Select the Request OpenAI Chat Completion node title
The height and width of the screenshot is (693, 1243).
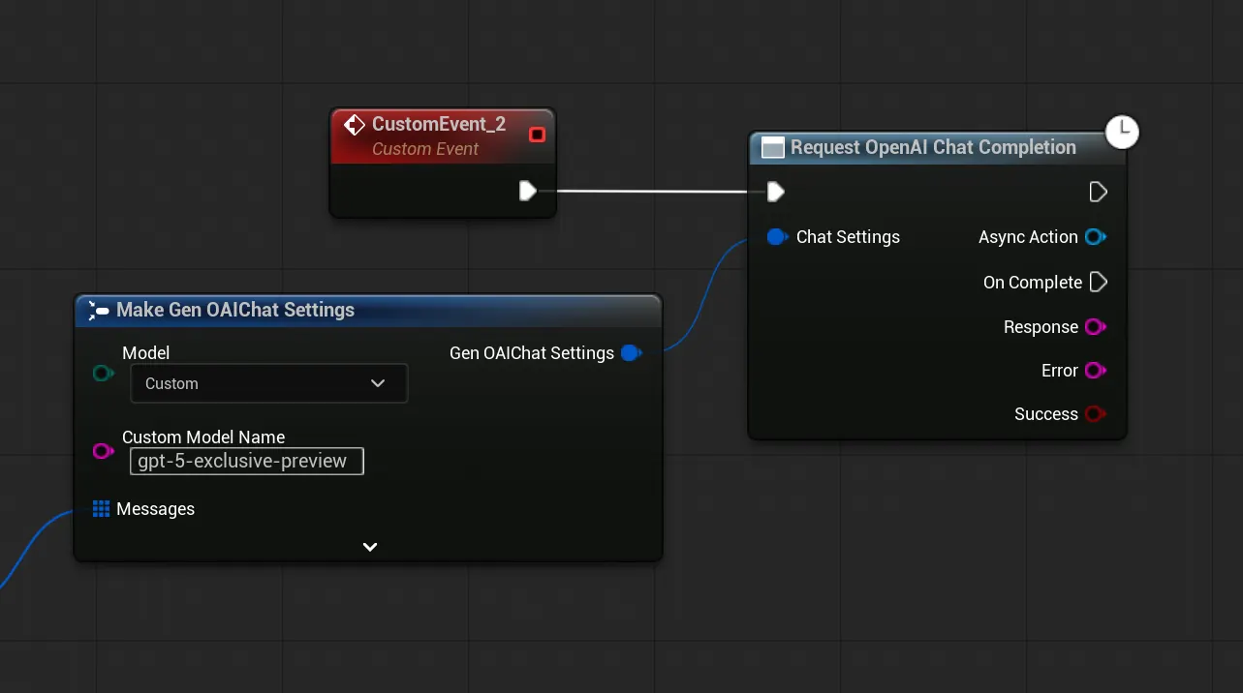933,147
